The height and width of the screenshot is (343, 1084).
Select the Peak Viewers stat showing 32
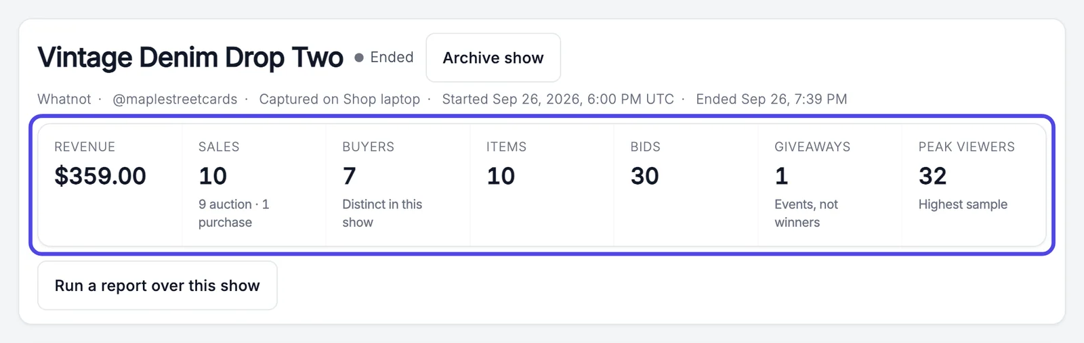tap(974, 185)
